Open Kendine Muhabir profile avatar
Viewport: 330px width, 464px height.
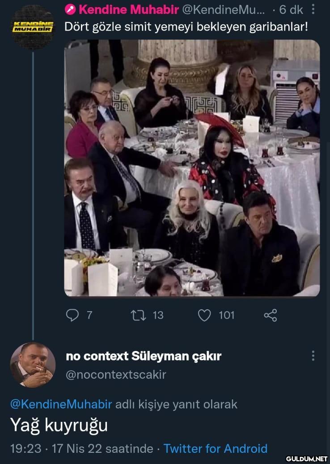[x=32, y=27]
